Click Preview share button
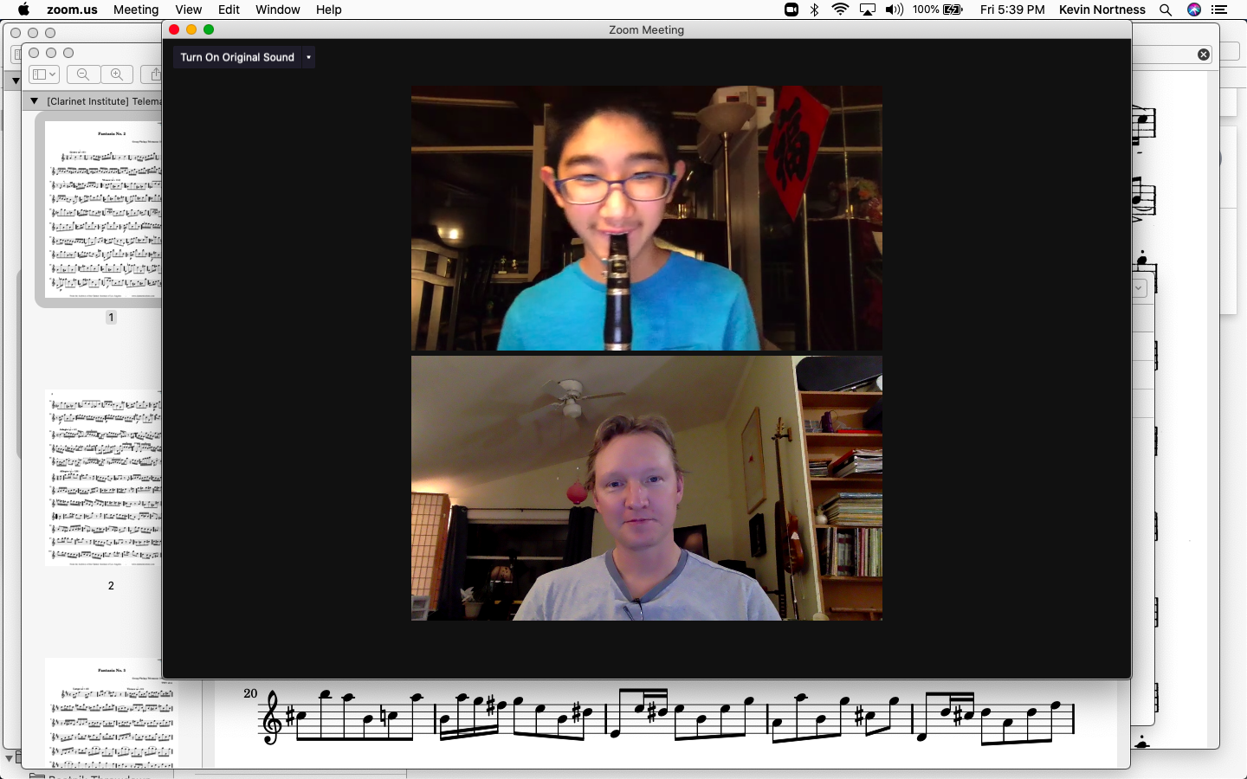The width and height of the screenshot is (1247, 779). click(154, 74)
